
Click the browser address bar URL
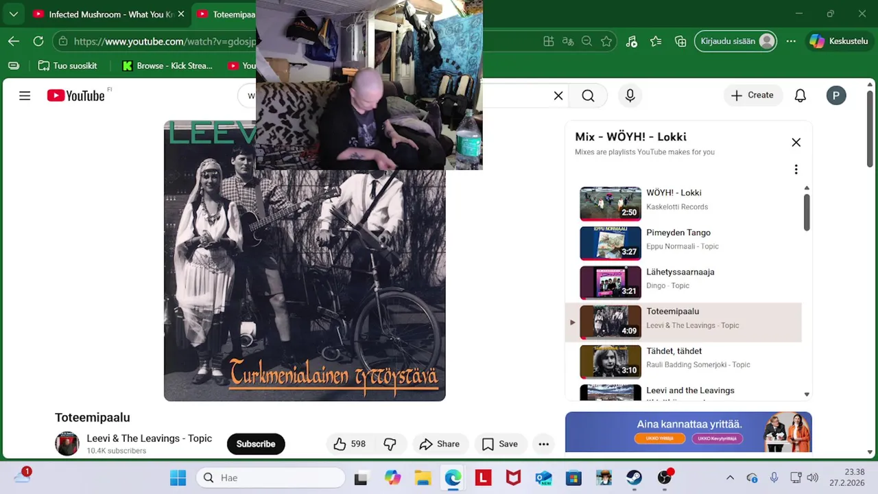point(165,41)
